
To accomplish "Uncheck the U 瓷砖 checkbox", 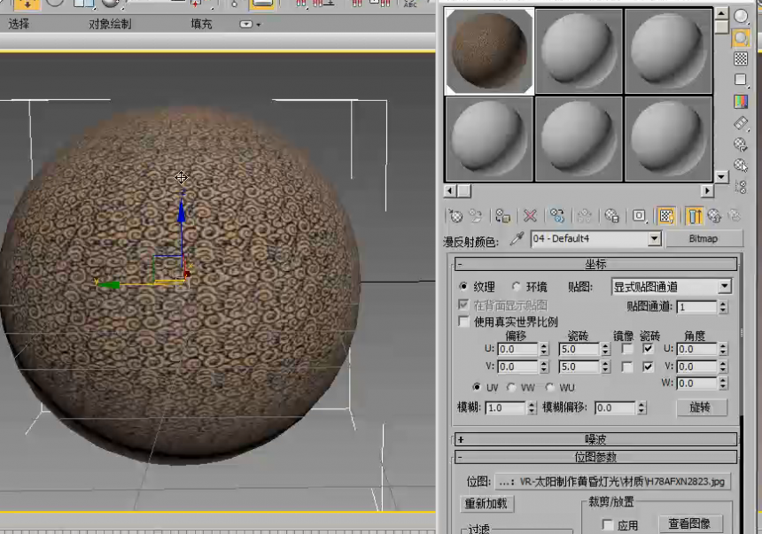I will 648,349.
